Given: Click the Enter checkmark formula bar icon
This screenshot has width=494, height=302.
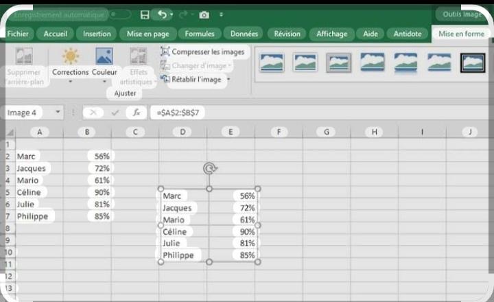Looking at the screenshot, I should tap(115, 113).
